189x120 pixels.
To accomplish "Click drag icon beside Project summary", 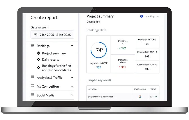I will pyautogui.click(x=39, y=53).
